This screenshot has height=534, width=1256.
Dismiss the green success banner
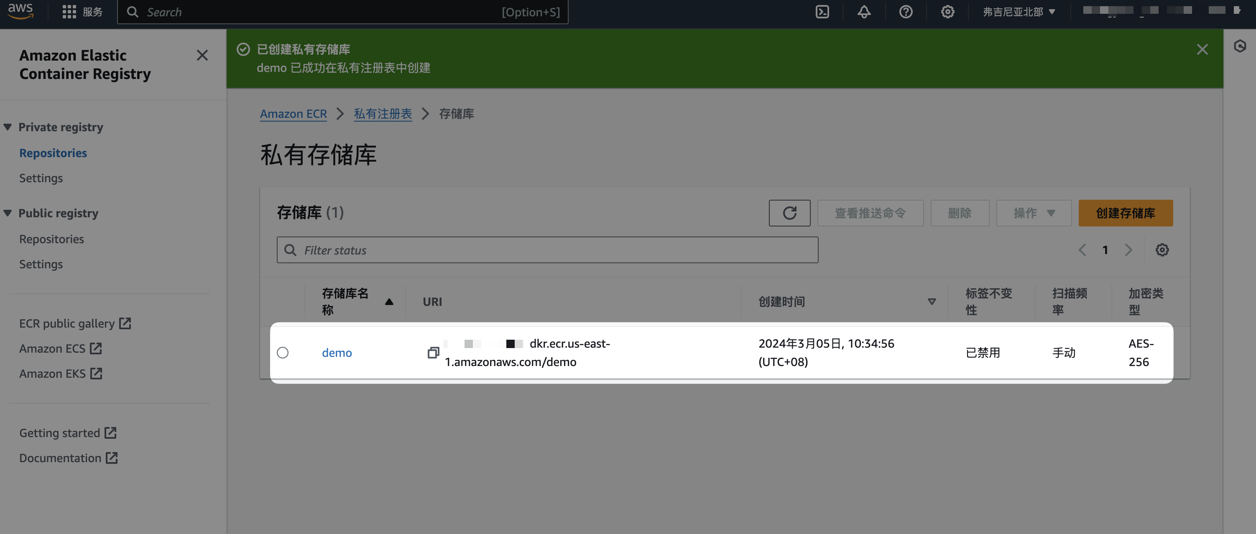point(1202,49)
